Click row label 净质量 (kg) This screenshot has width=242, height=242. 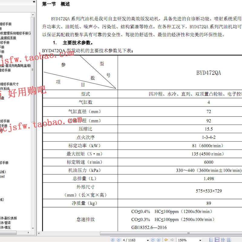84,203
